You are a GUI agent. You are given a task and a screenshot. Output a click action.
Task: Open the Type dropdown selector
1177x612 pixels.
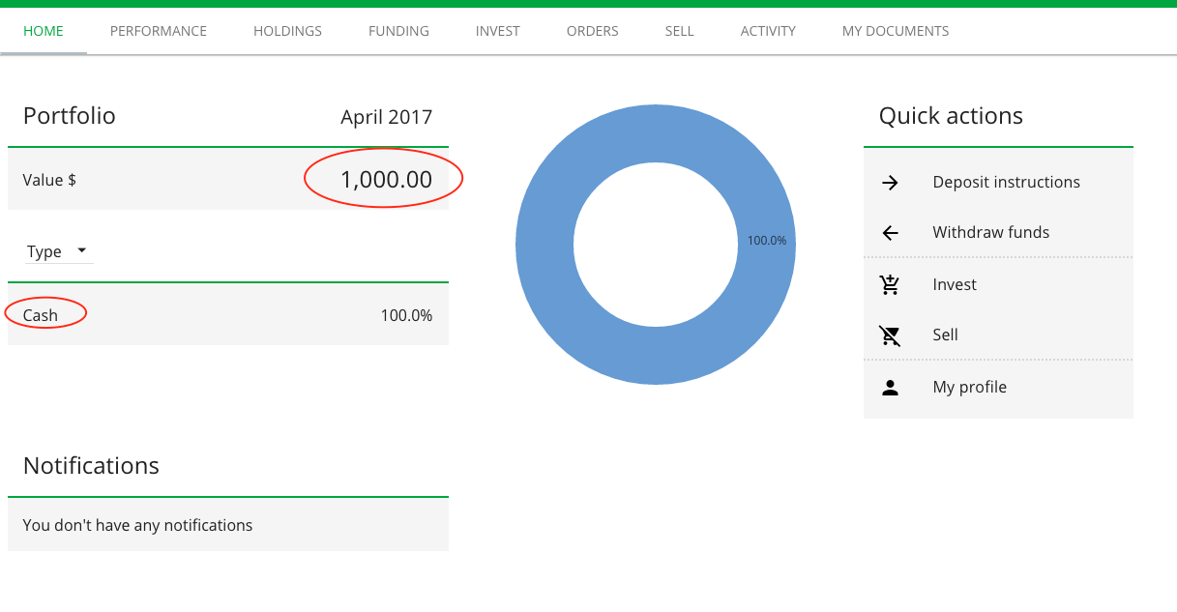(x=58, y=251)
